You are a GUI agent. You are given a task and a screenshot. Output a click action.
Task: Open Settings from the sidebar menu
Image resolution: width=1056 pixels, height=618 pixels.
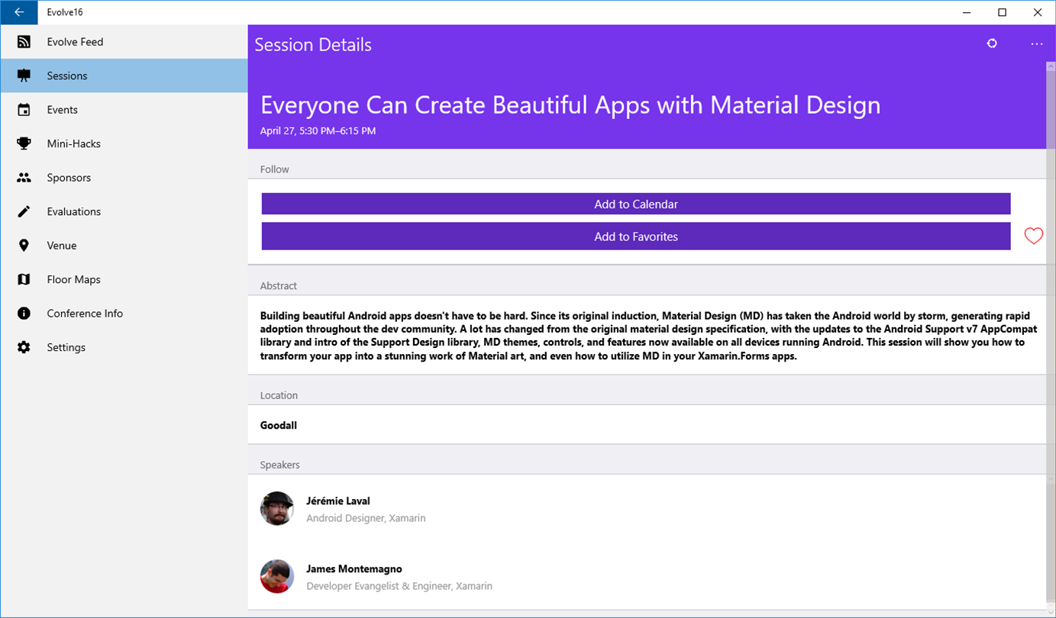(x=124, y=347)
